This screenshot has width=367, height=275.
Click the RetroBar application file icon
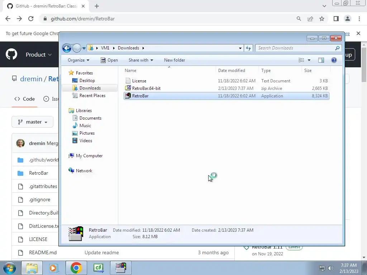pyautogui.click(x=128, y=96)
